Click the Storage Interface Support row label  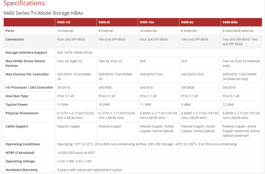click(26, 52)
